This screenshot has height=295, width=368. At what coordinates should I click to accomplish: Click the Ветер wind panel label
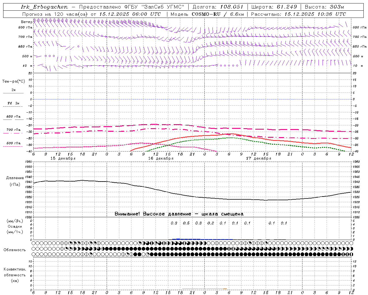[26, 22]
